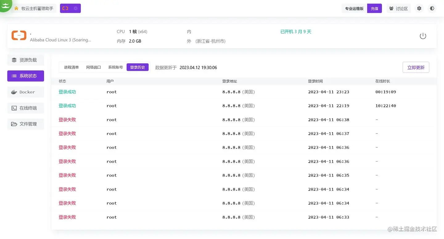Click the 登录时间 column header
The height and width of the screenshot is (239, 444).
pyautogui.click(x=315, y=81)
